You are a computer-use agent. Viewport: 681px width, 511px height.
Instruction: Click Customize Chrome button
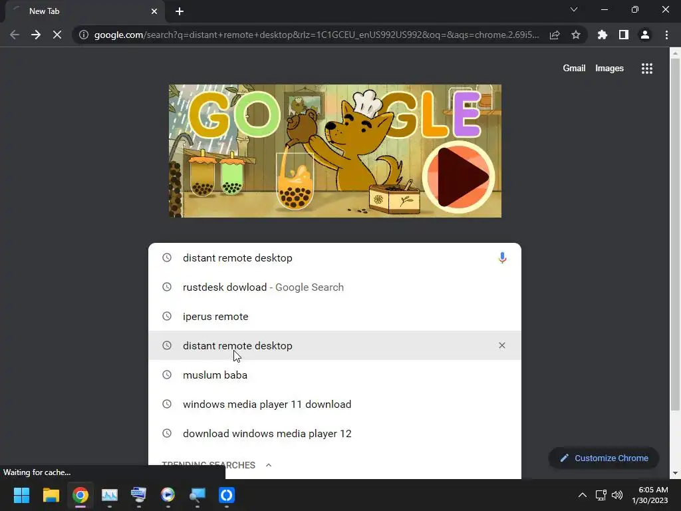[x=604, y=458]
